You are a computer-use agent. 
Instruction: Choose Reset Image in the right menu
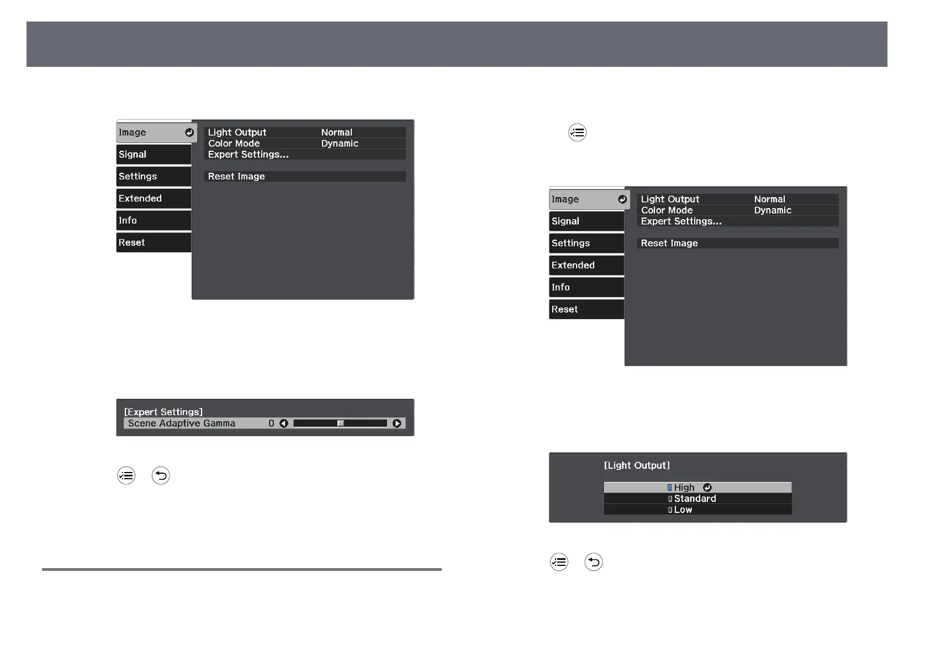738,243
